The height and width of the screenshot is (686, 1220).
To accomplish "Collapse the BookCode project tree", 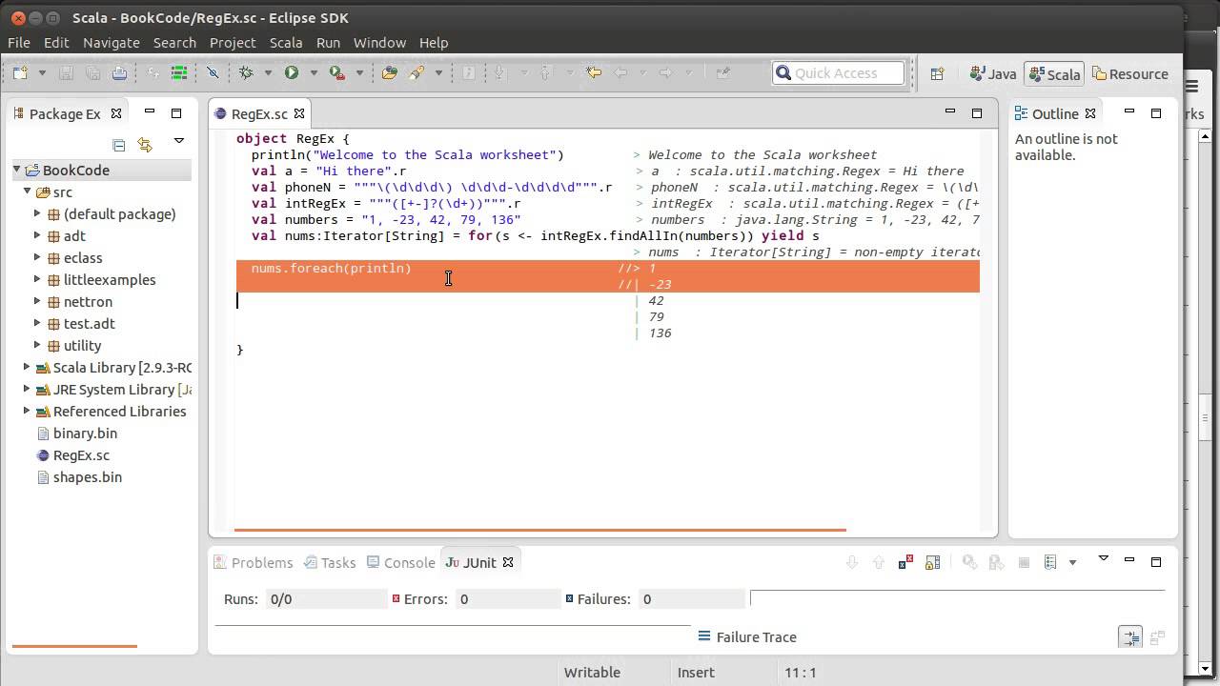I will pos(17,171).
